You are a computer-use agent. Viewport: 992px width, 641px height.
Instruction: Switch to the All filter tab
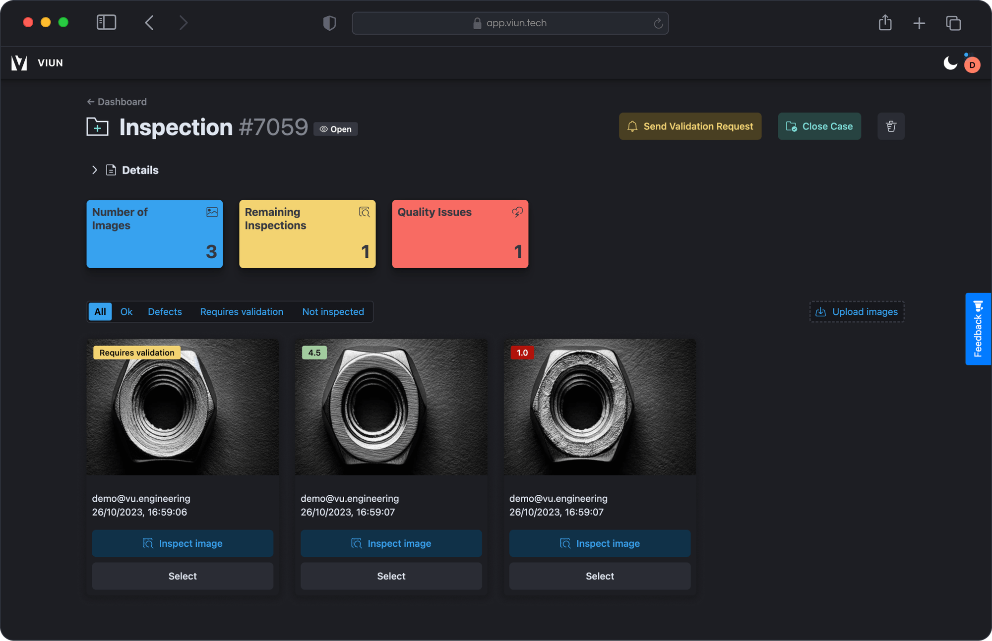100,311
